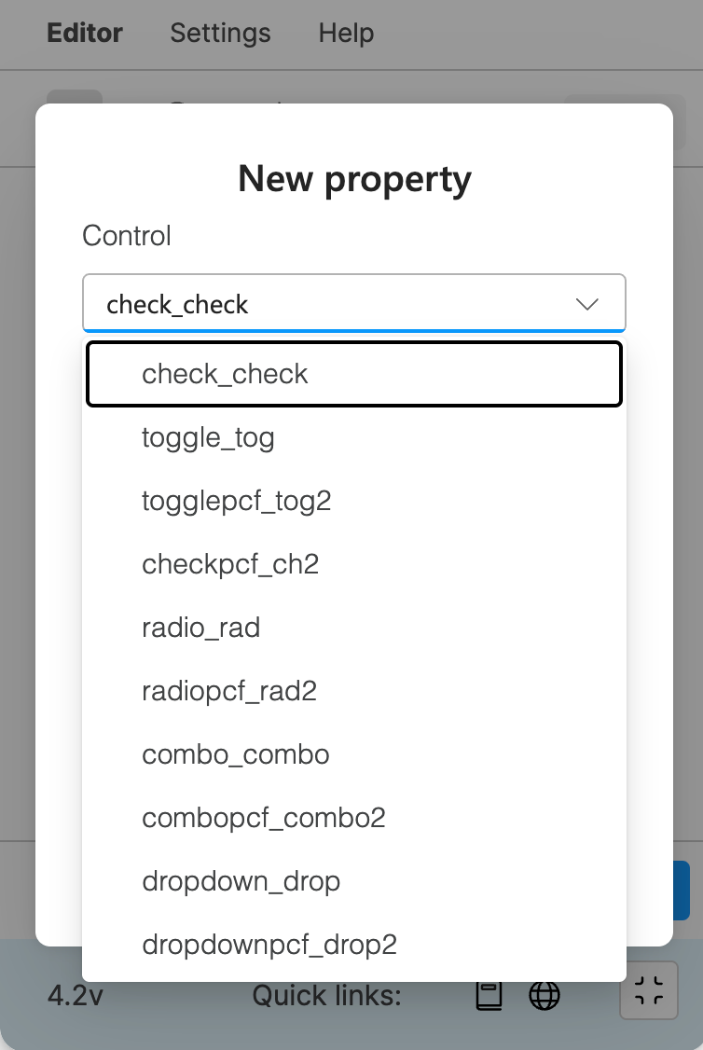Click the 4.2v version label
The width and height of the screenshot is (703, 1050).
point(75,996)
